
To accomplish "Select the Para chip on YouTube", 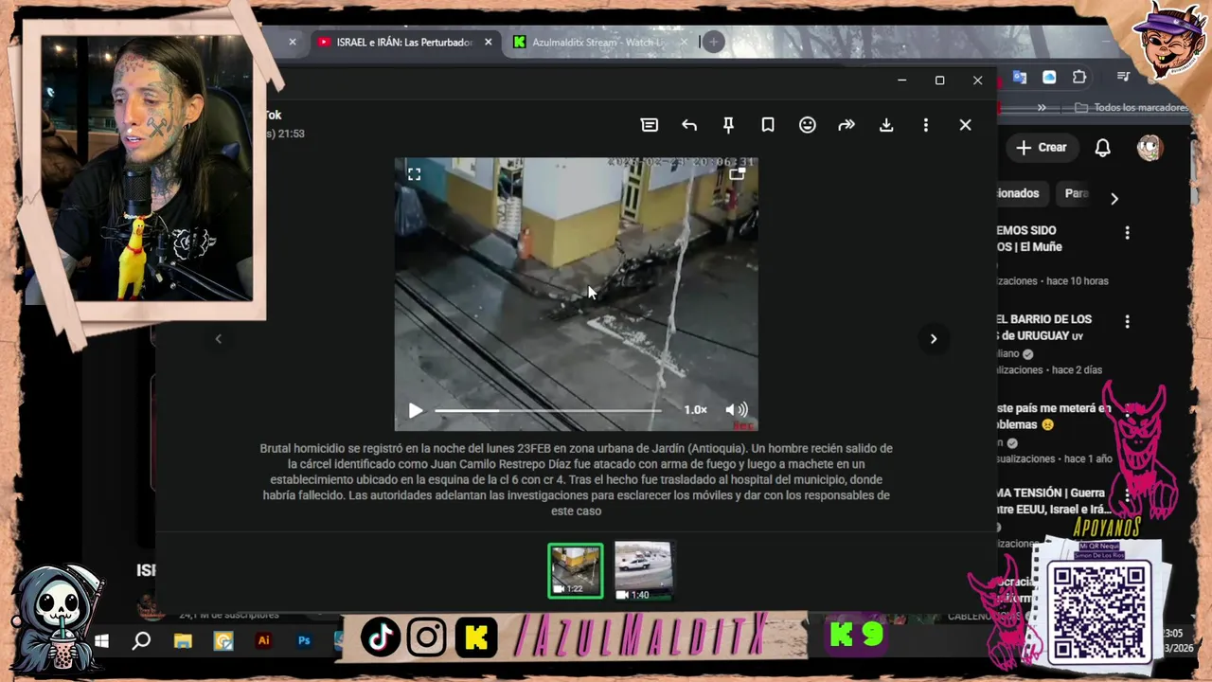I will (1076, 193).
